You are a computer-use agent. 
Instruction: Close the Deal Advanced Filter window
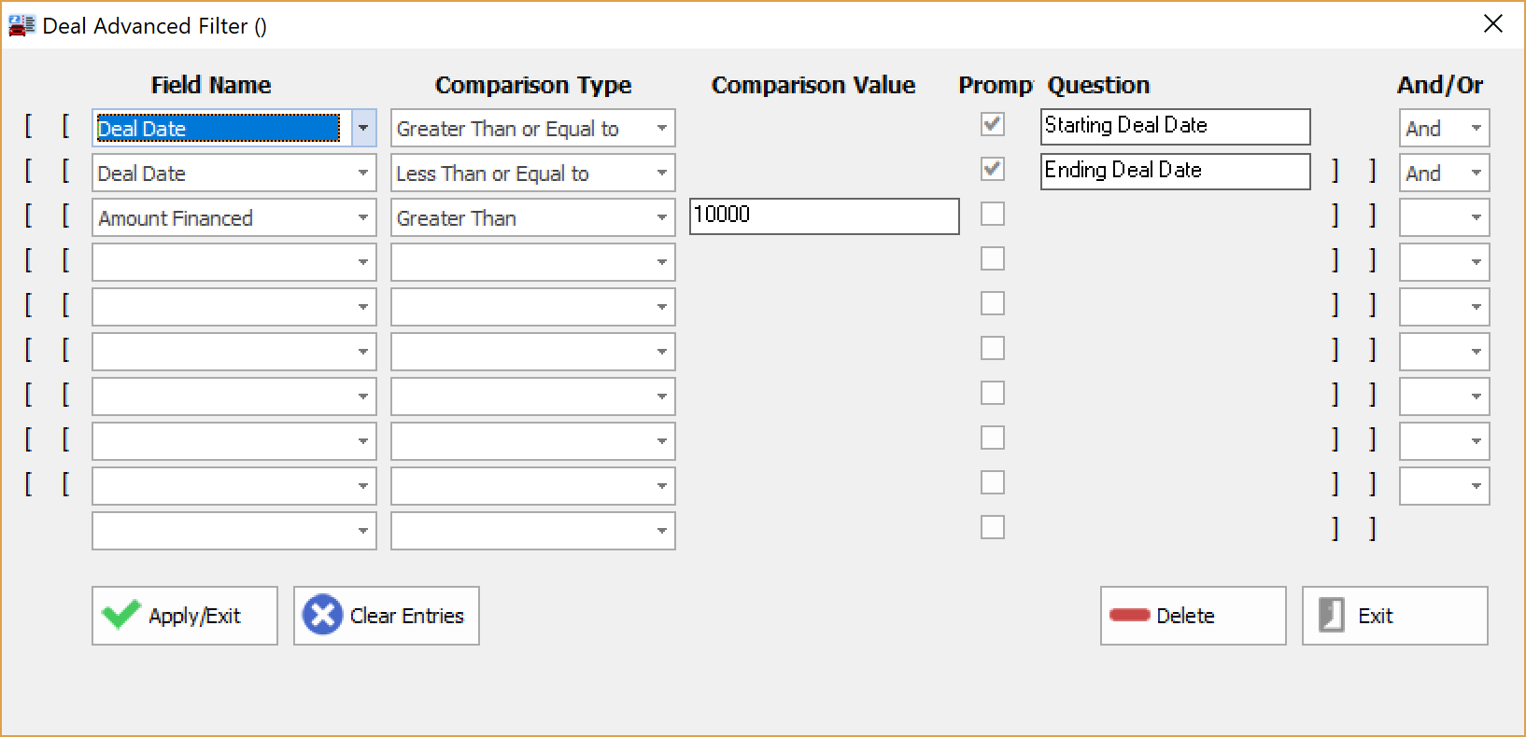pos(1493,24)
